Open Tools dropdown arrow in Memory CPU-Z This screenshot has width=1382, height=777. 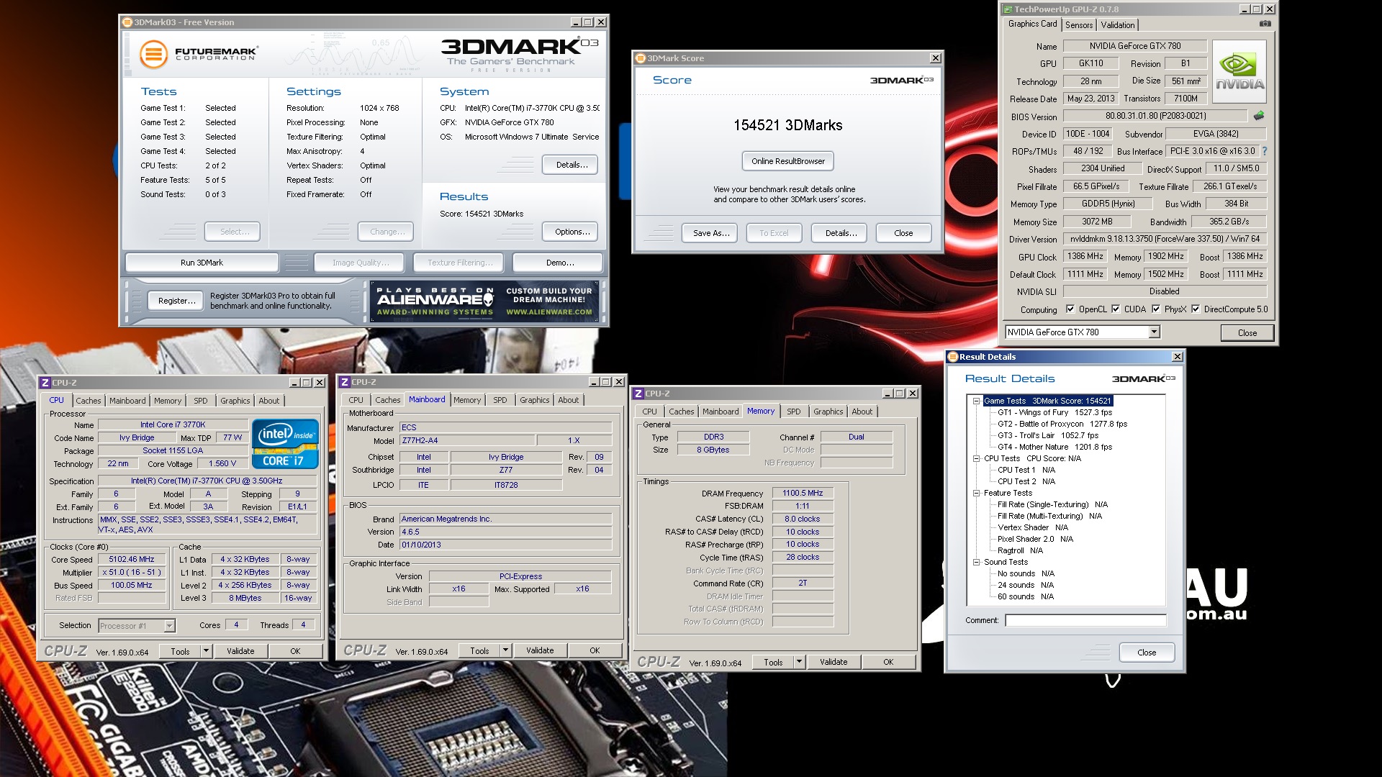coord(799,662)
